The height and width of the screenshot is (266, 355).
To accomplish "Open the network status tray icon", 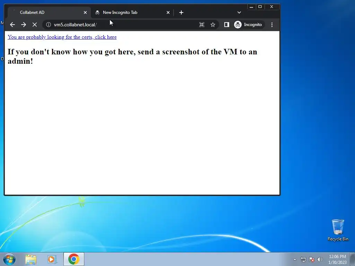I will (x=303, y=259).
